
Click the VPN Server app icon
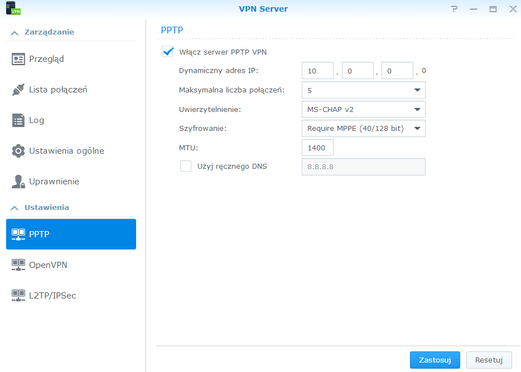13,8
